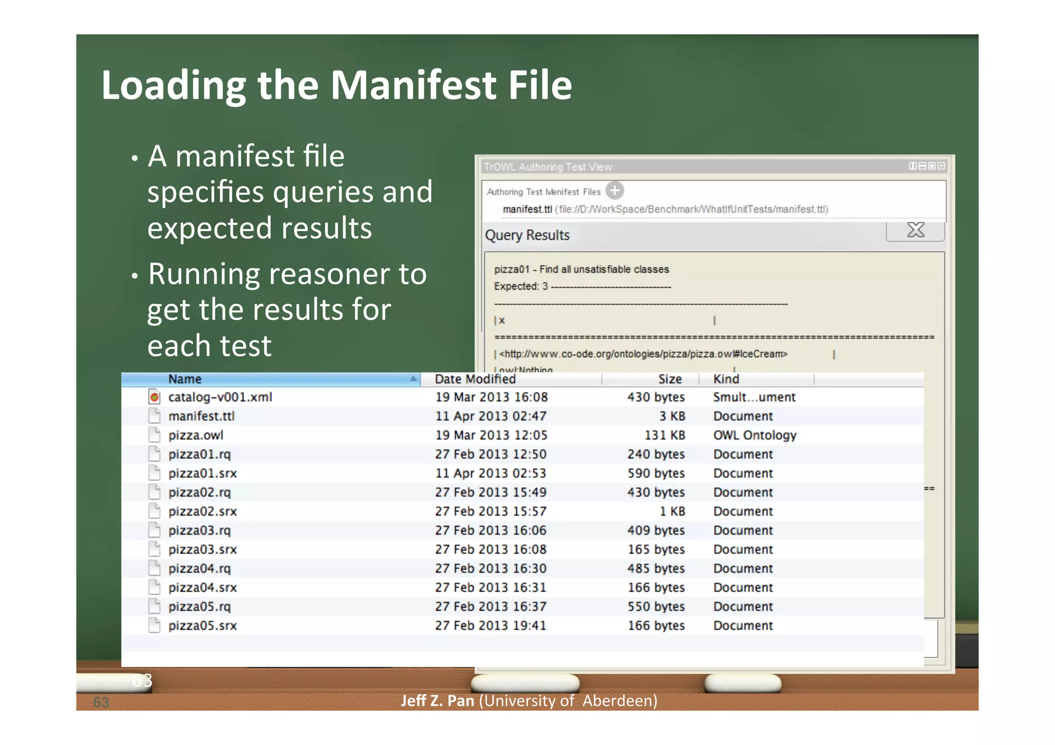Close the TrOWL Authoring Test View pane
This screenshot has width=1055, height=745.
point(941,166)
